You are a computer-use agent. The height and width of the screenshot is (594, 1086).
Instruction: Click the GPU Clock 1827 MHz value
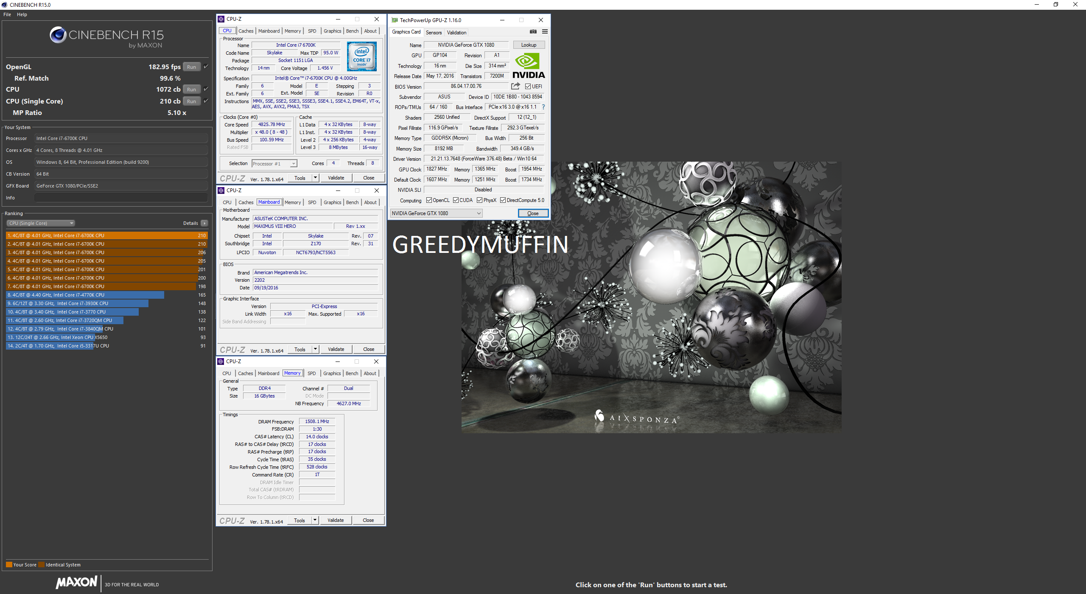437,169
